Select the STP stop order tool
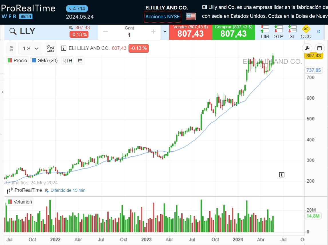The width and height of the screenshot is (328, 245). (278, 32)
